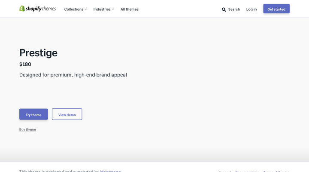309x172 pixels.
Task: Go to All themes in navigation
Action: tap(129, 9)
